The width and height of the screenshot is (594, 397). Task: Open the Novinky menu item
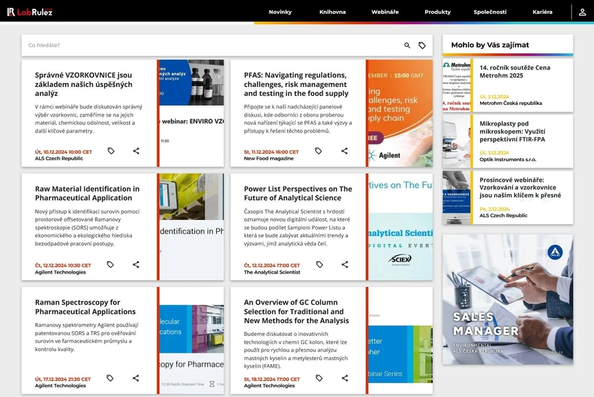tap(280, 12)
